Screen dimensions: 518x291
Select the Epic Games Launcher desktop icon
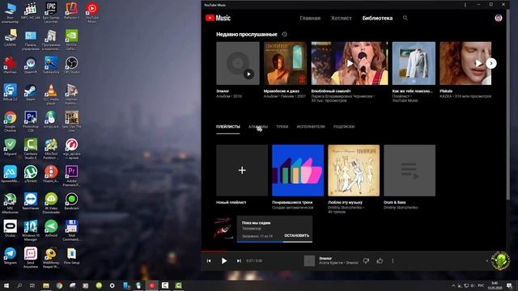[51, 13]
